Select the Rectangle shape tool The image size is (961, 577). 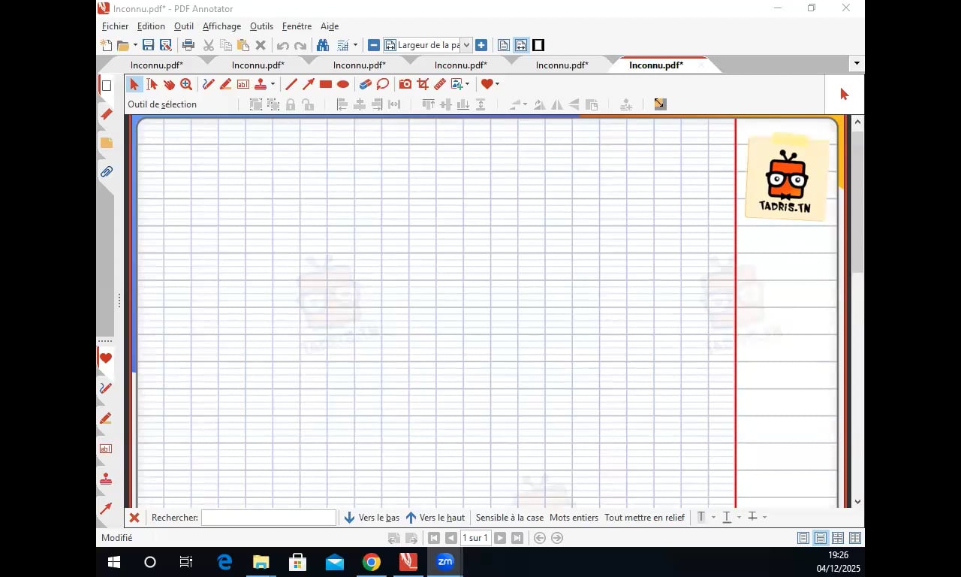coord(326,84)
